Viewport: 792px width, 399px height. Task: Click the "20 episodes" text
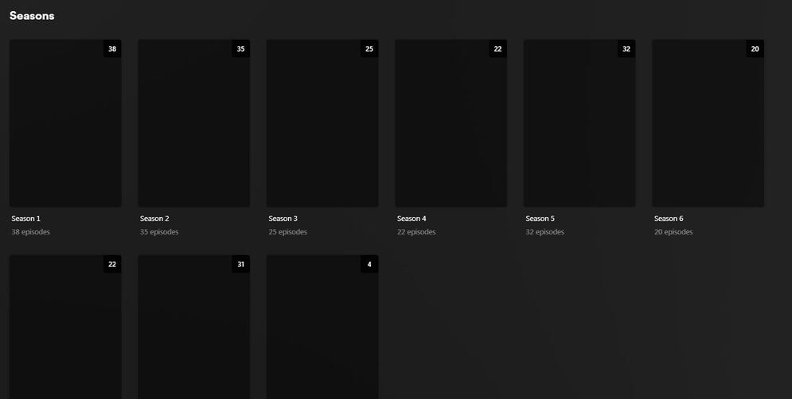pyautogui.click(x=673, y=232)
